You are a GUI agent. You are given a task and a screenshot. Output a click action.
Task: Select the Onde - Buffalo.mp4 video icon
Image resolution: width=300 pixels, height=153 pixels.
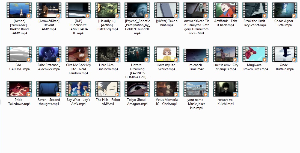click(284, 54)
